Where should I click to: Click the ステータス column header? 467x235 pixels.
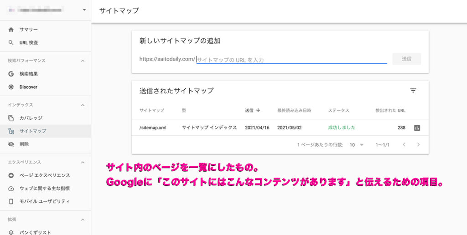339,110
